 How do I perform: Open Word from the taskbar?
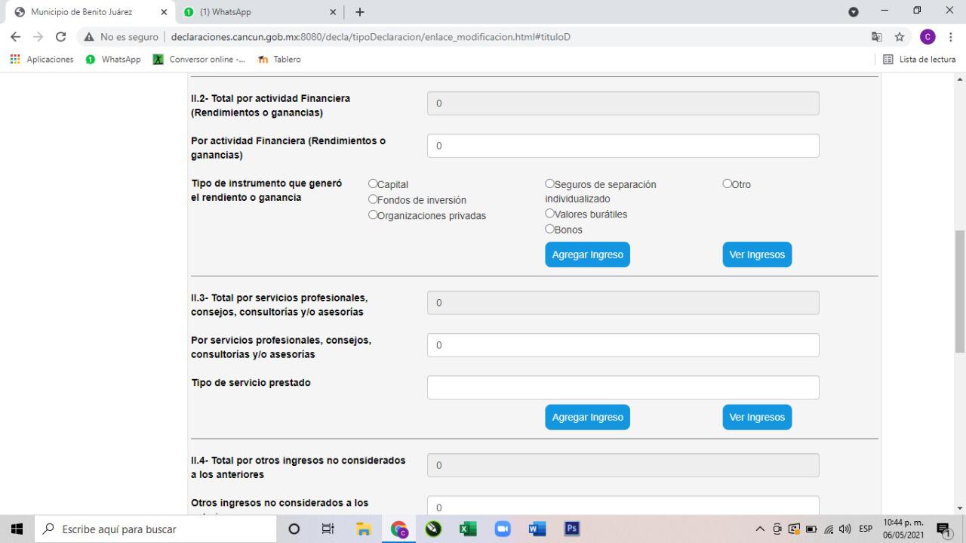537,529
